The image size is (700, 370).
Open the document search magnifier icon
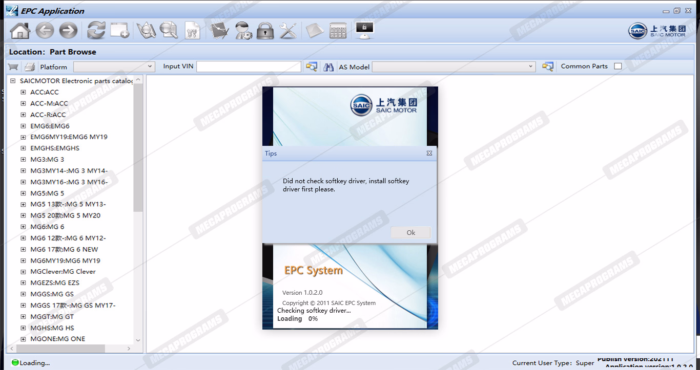pyautogui.click(x=169, y=30)
